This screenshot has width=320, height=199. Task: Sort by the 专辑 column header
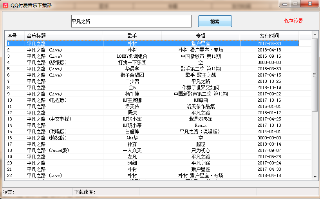tap(201, 36)
